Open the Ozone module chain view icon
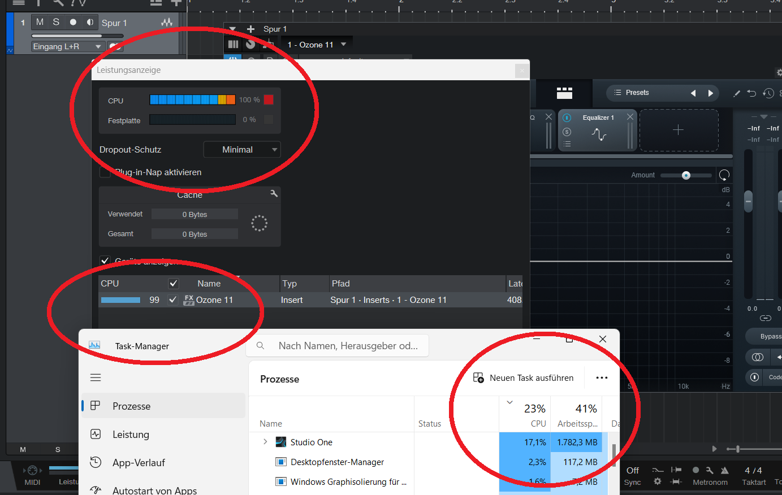Screen dimensions: 782x495 [x=564, y=93]
